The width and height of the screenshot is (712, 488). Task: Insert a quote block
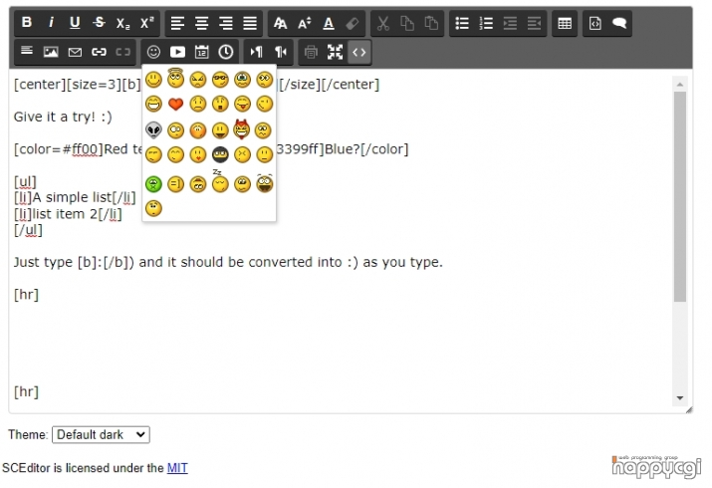point(619,23)
